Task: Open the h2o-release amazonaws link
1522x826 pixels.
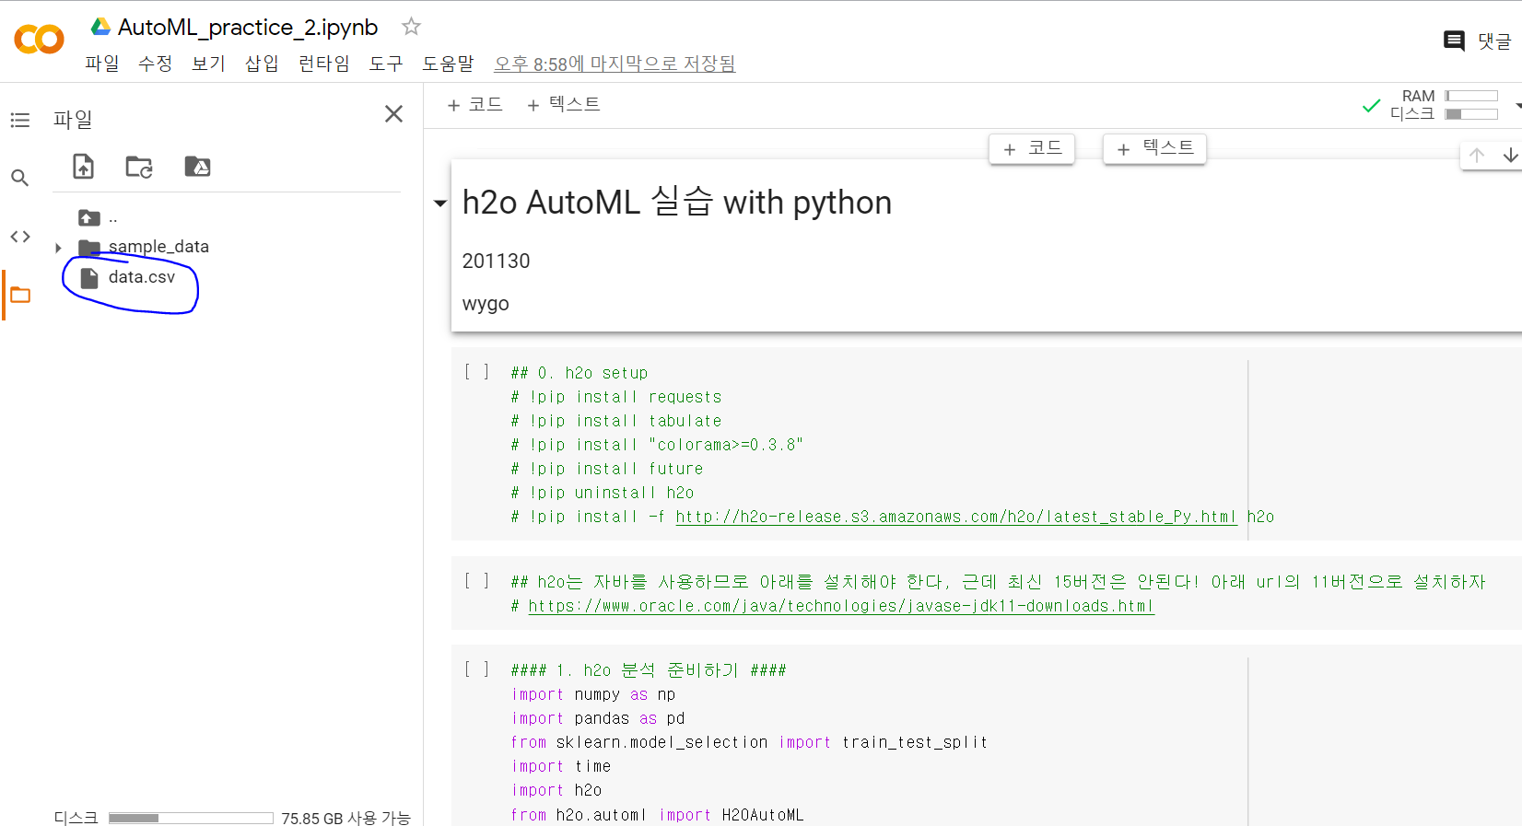Action: [956, 517]
